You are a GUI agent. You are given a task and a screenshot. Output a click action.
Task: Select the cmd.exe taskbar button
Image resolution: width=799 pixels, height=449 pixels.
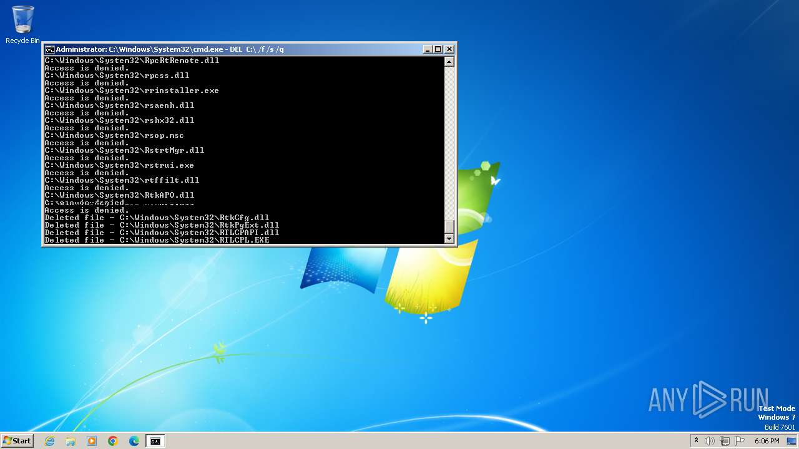point(155,441)
